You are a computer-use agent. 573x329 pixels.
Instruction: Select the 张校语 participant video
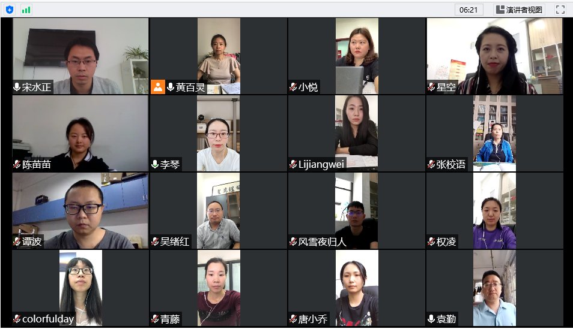point(495,134)
